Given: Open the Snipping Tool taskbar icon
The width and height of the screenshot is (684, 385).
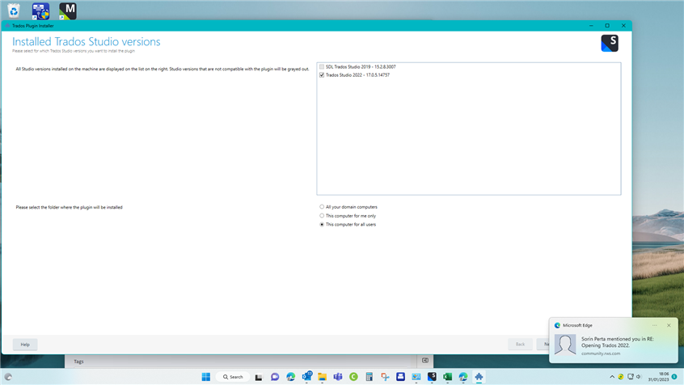Looking at the screenshot, I should (x=385, y=377).
